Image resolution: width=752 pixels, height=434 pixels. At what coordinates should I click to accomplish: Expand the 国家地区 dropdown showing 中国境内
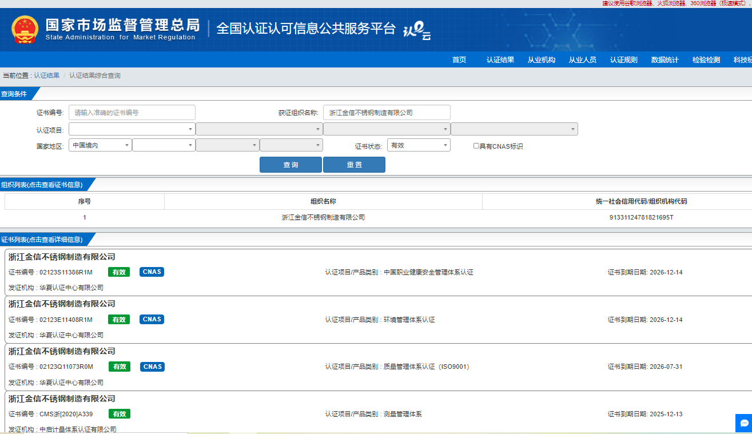pos(100,145)
